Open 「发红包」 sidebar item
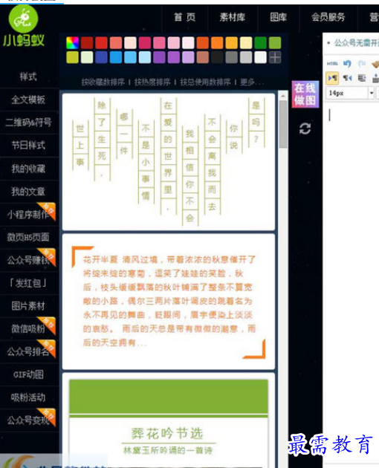This screenshot has width=379, height=468. click(29, 283)
